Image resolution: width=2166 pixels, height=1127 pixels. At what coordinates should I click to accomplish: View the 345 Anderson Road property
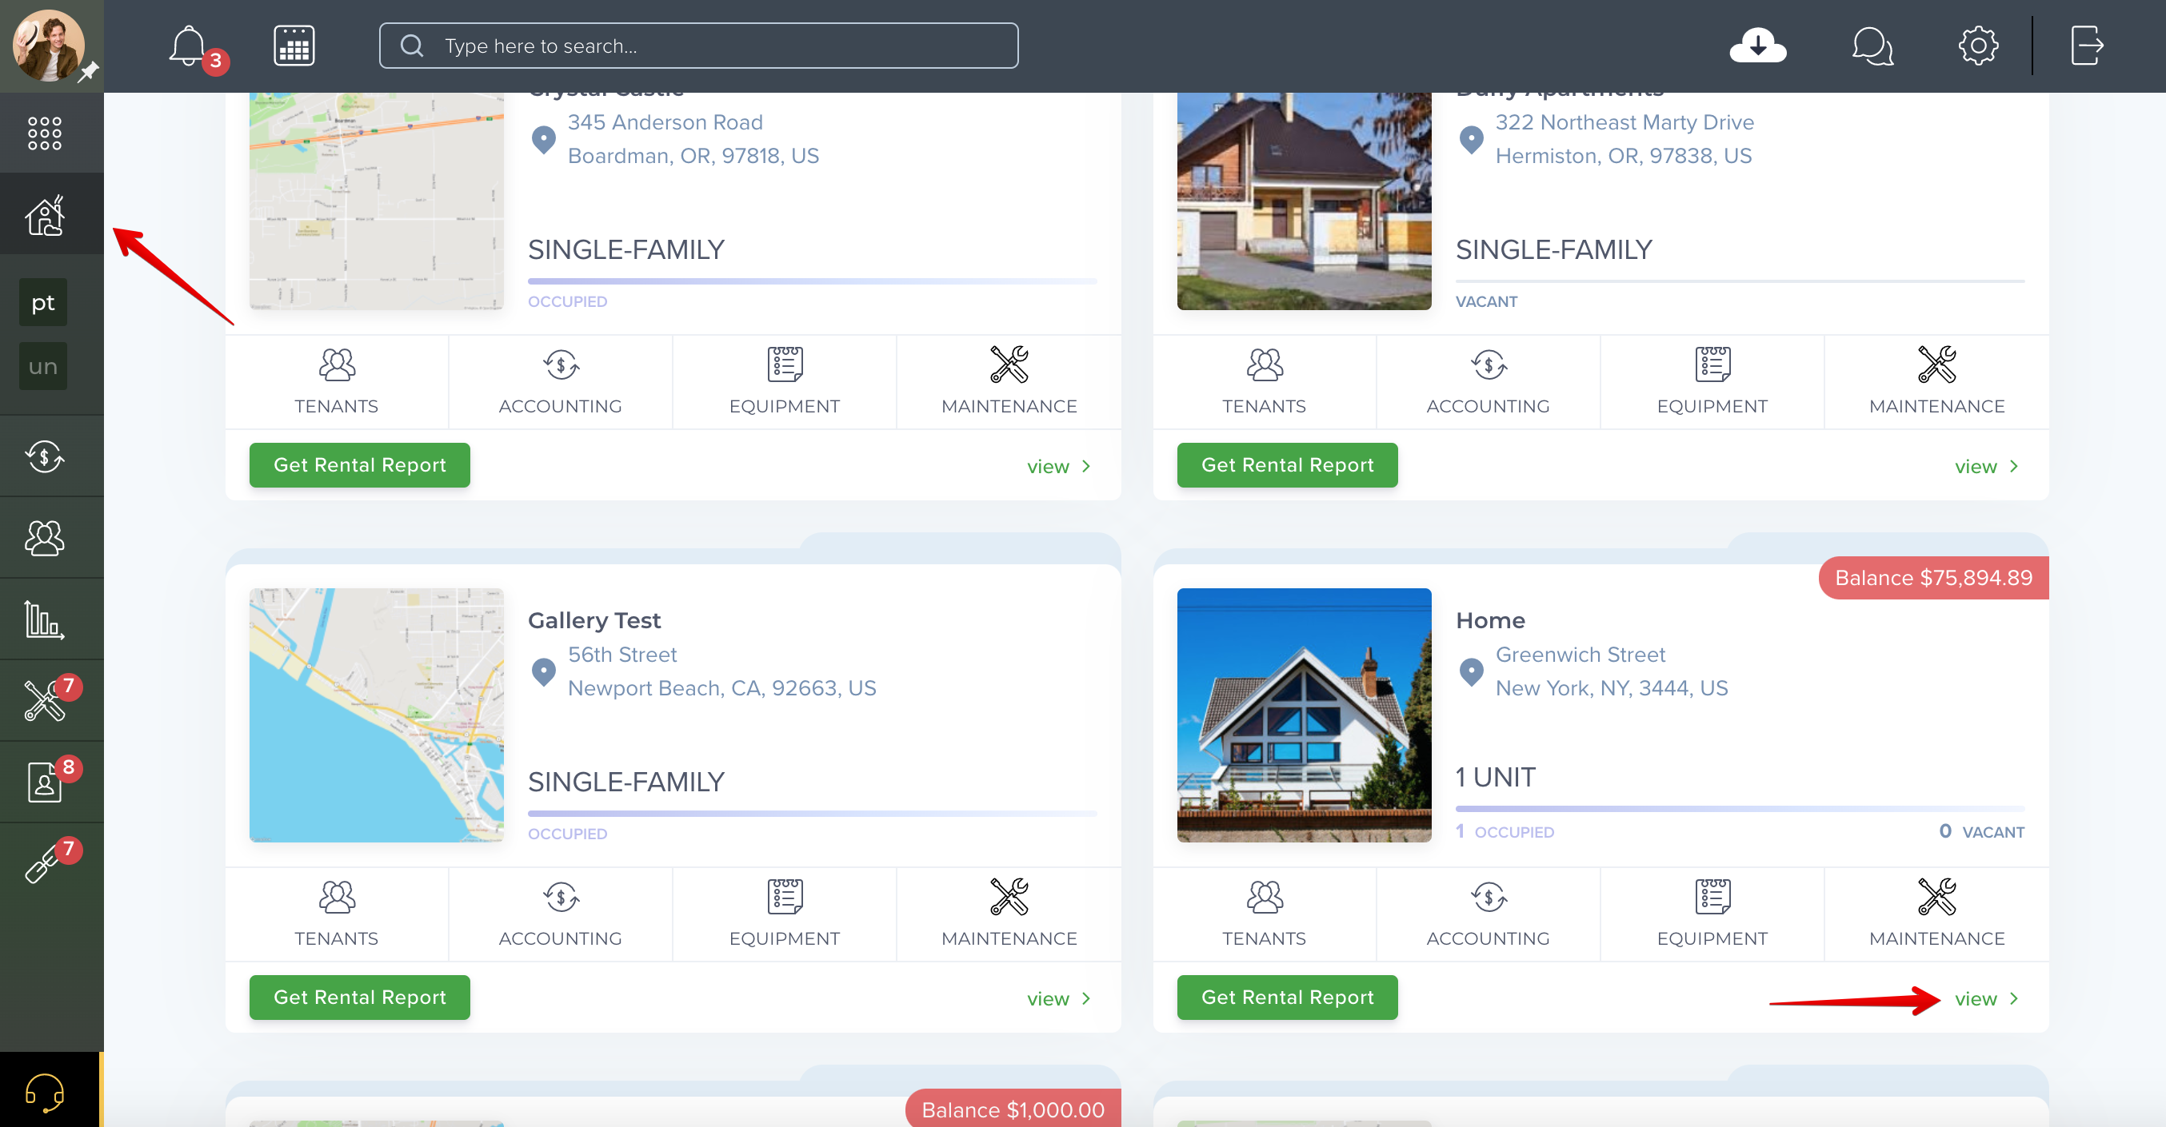tap(1059, 467)
